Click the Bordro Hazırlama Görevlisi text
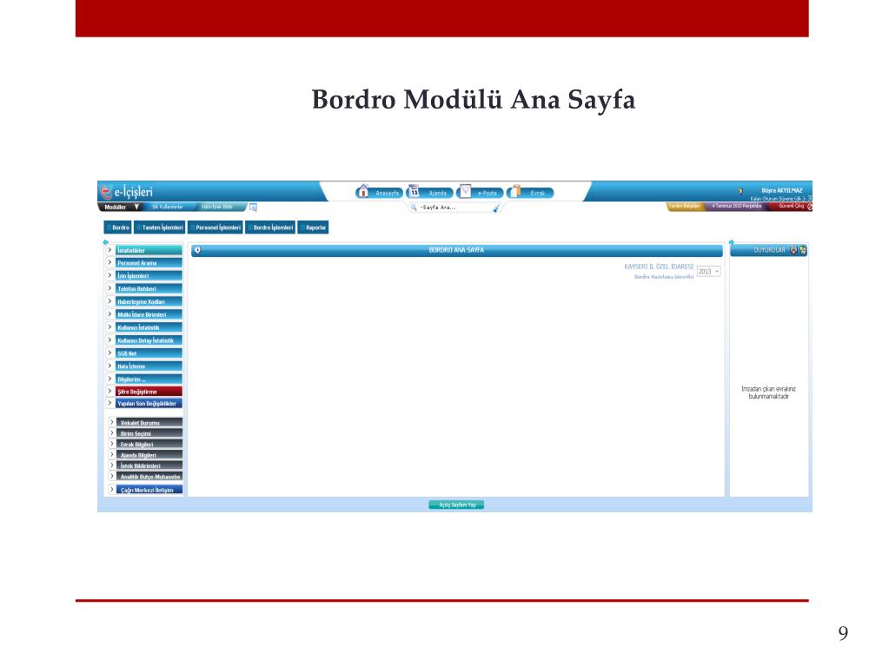The height and width of the screenshot is (666, 889). pyautogui.click(x=663, y=277)
